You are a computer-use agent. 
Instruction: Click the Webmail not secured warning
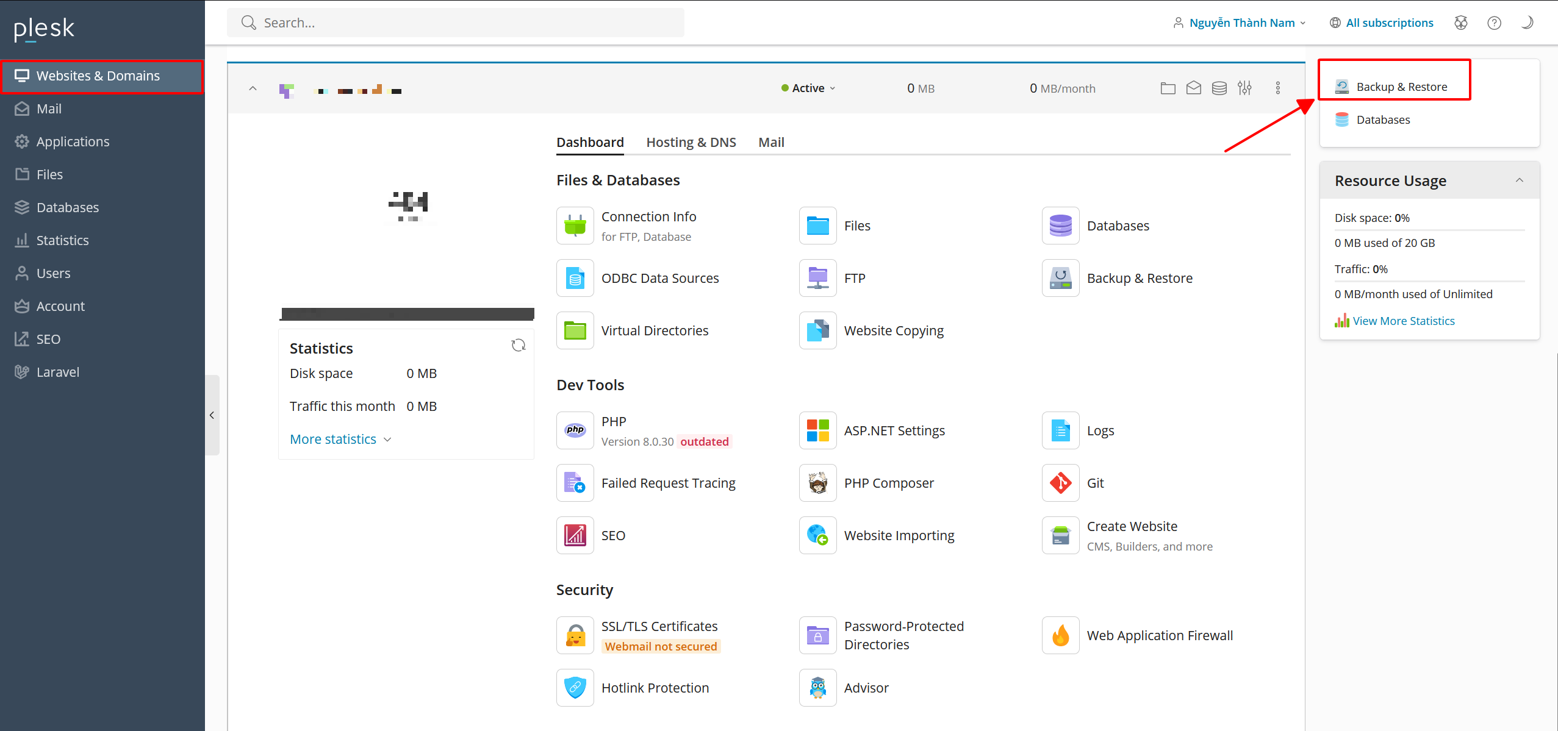(661, 646)
